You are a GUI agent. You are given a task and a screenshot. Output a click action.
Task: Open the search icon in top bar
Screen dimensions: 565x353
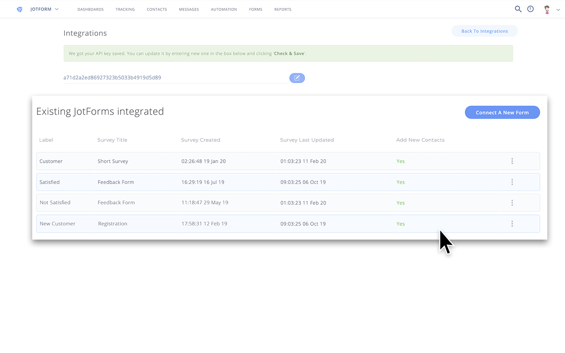[518, 9]
